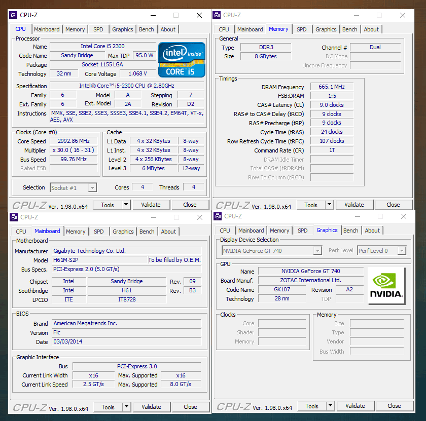The height and width of the screenshot is (421, 426).
Task: Click the Instructions field listing MMX, SSE, AVX
Action: point(127,117)
